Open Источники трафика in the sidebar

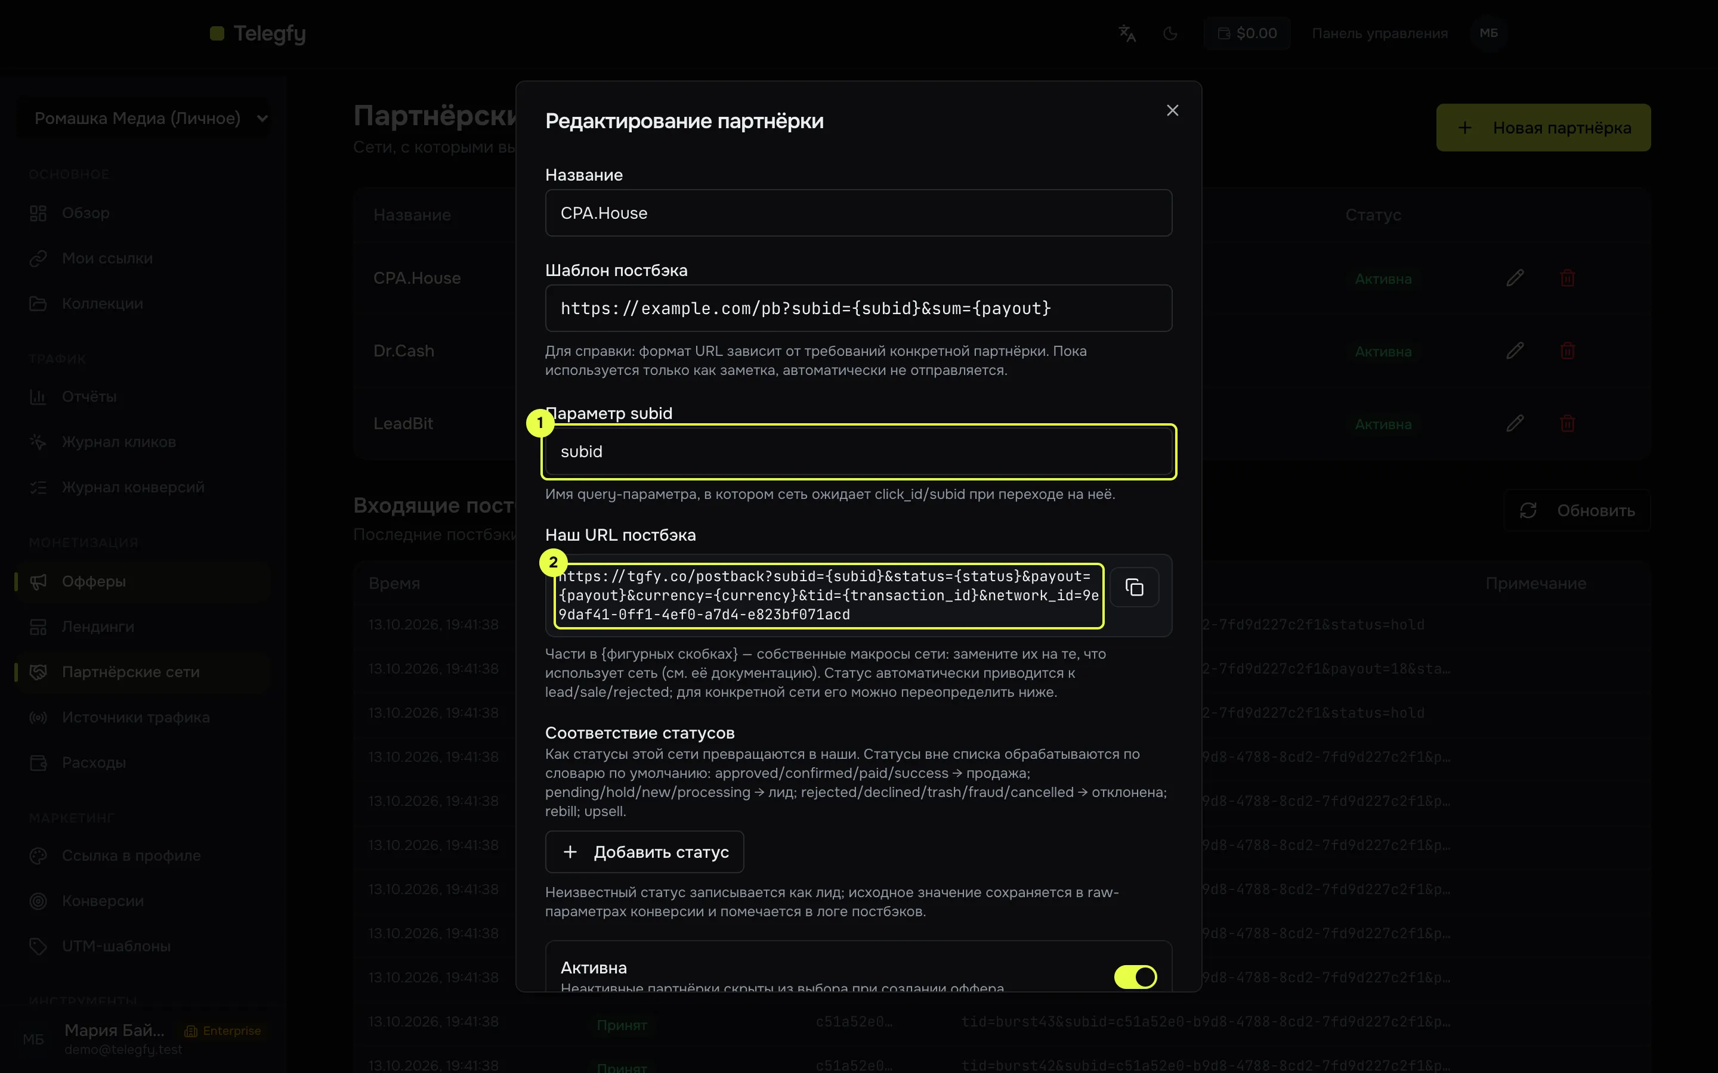143,718
